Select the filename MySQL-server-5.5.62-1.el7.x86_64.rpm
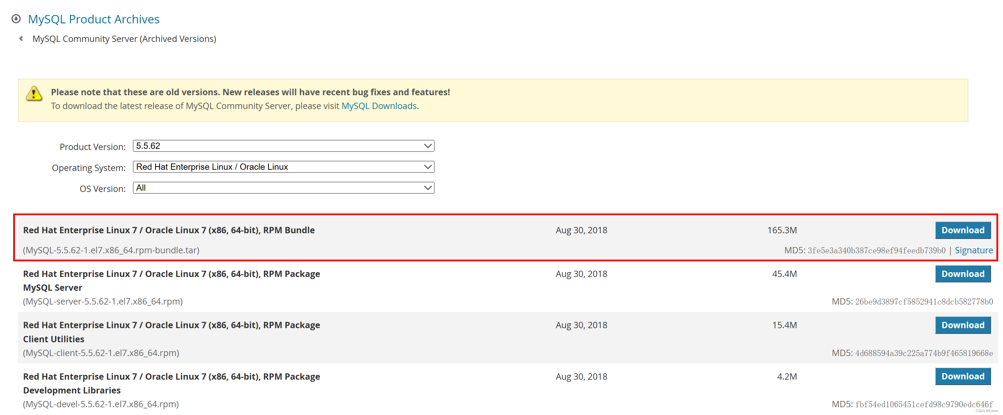The image size is (1003, 415). tap(103, 302)
